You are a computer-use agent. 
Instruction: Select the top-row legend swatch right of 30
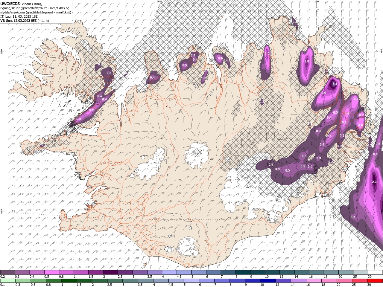[x=375, y=272]
